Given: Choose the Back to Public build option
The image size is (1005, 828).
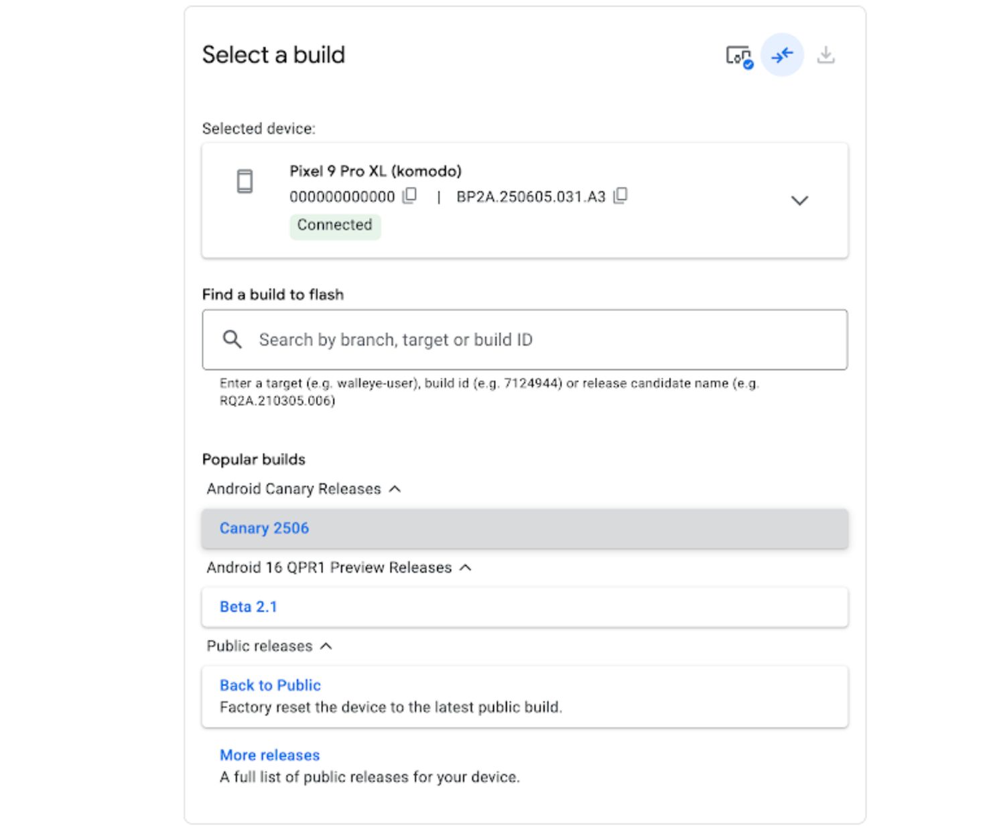Looking at the screenshot, I should [270, 685].
